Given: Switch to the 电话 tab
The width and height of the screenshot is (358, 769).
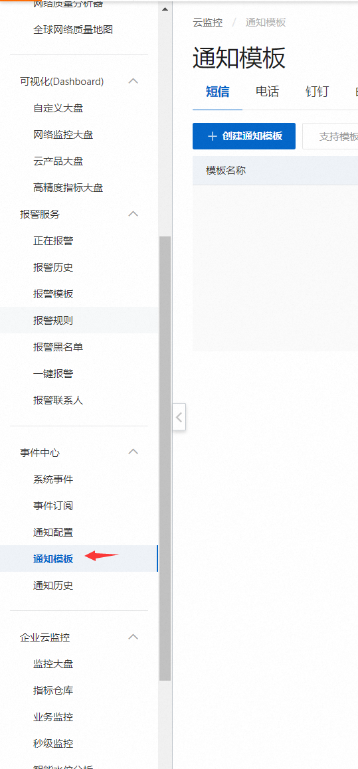Looking at the screenshot, I should coord(267,92).
